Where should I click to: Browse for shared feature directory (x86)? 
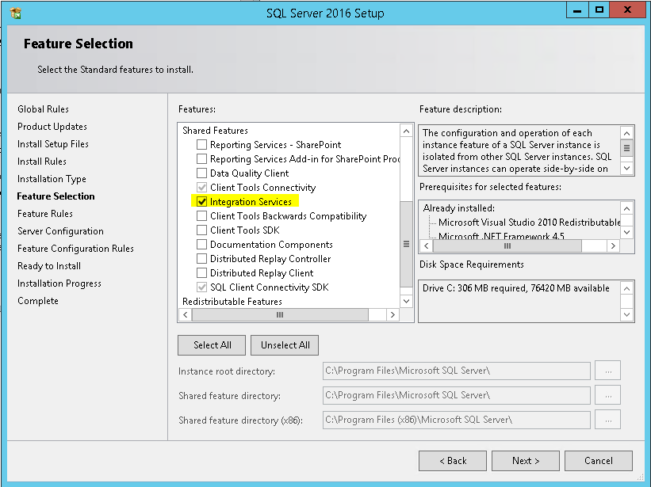click(608, 420)
